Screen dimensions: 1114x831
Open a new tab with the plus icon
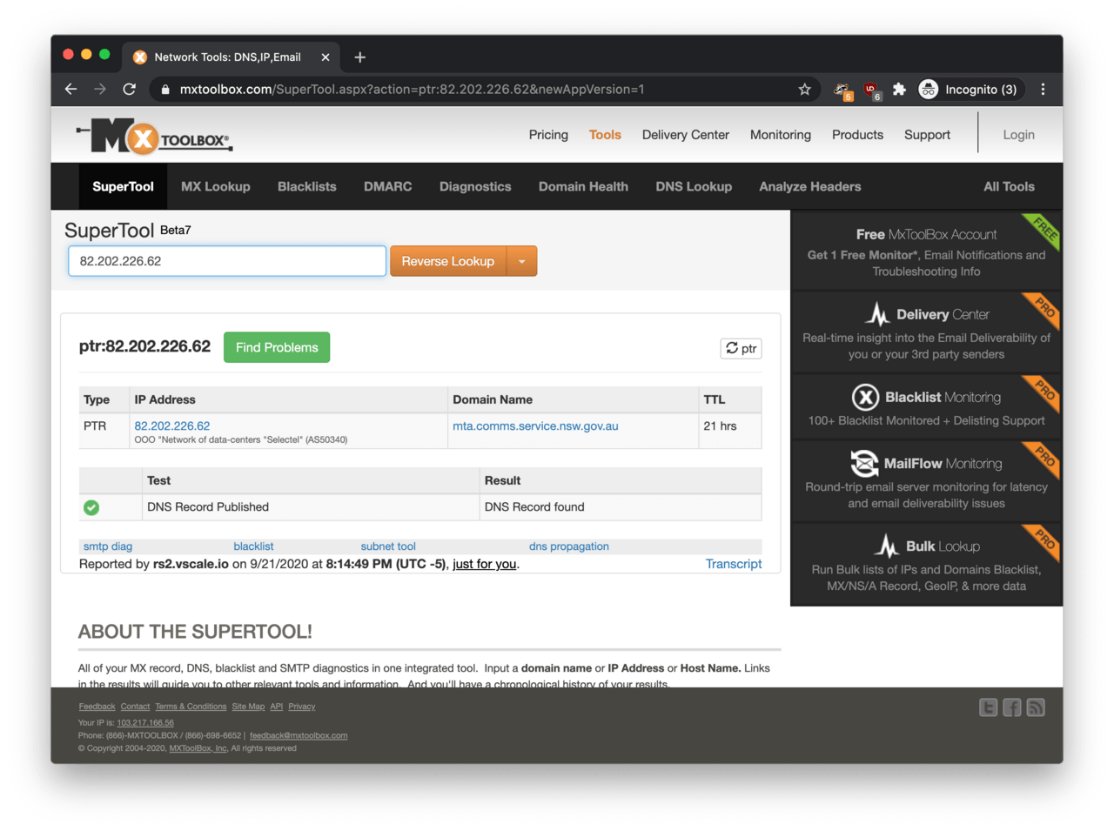(x=360, y=57)
